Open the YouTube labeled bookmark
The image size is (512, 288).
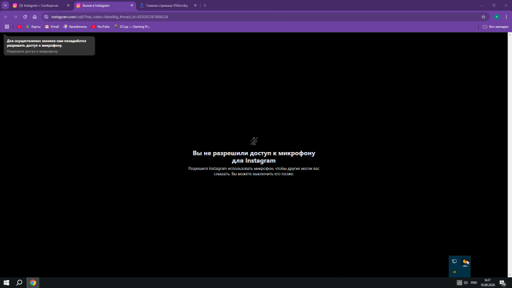101,27
